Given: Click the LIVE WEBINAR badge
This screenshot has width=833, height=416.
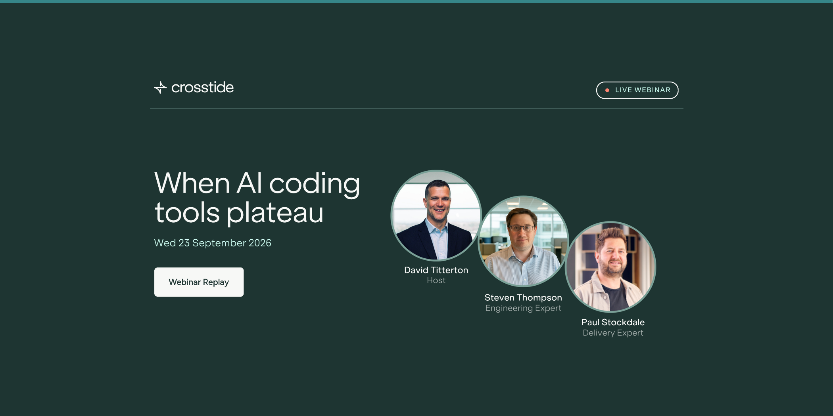Looking at the screenshot, I should coord(637,90).
